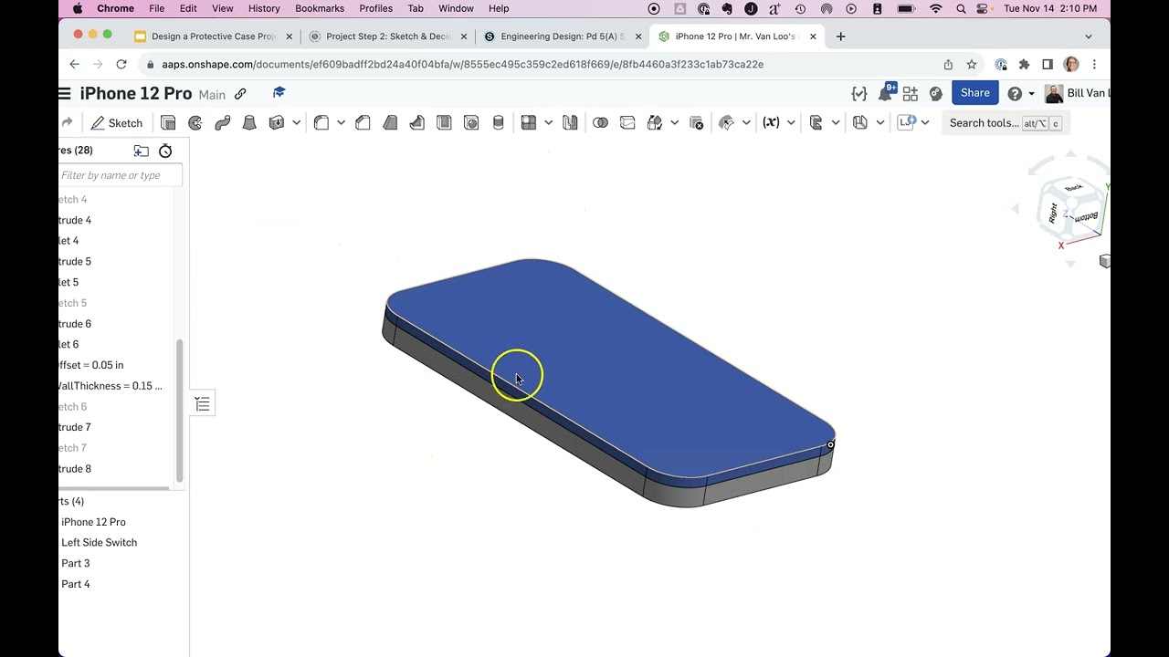Switch to Design a Protective Case tab
Viewport: 1169px width, 657px height.
pyautogui.click(x=213, y=36)
